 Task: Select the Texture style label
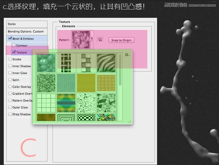22,52
